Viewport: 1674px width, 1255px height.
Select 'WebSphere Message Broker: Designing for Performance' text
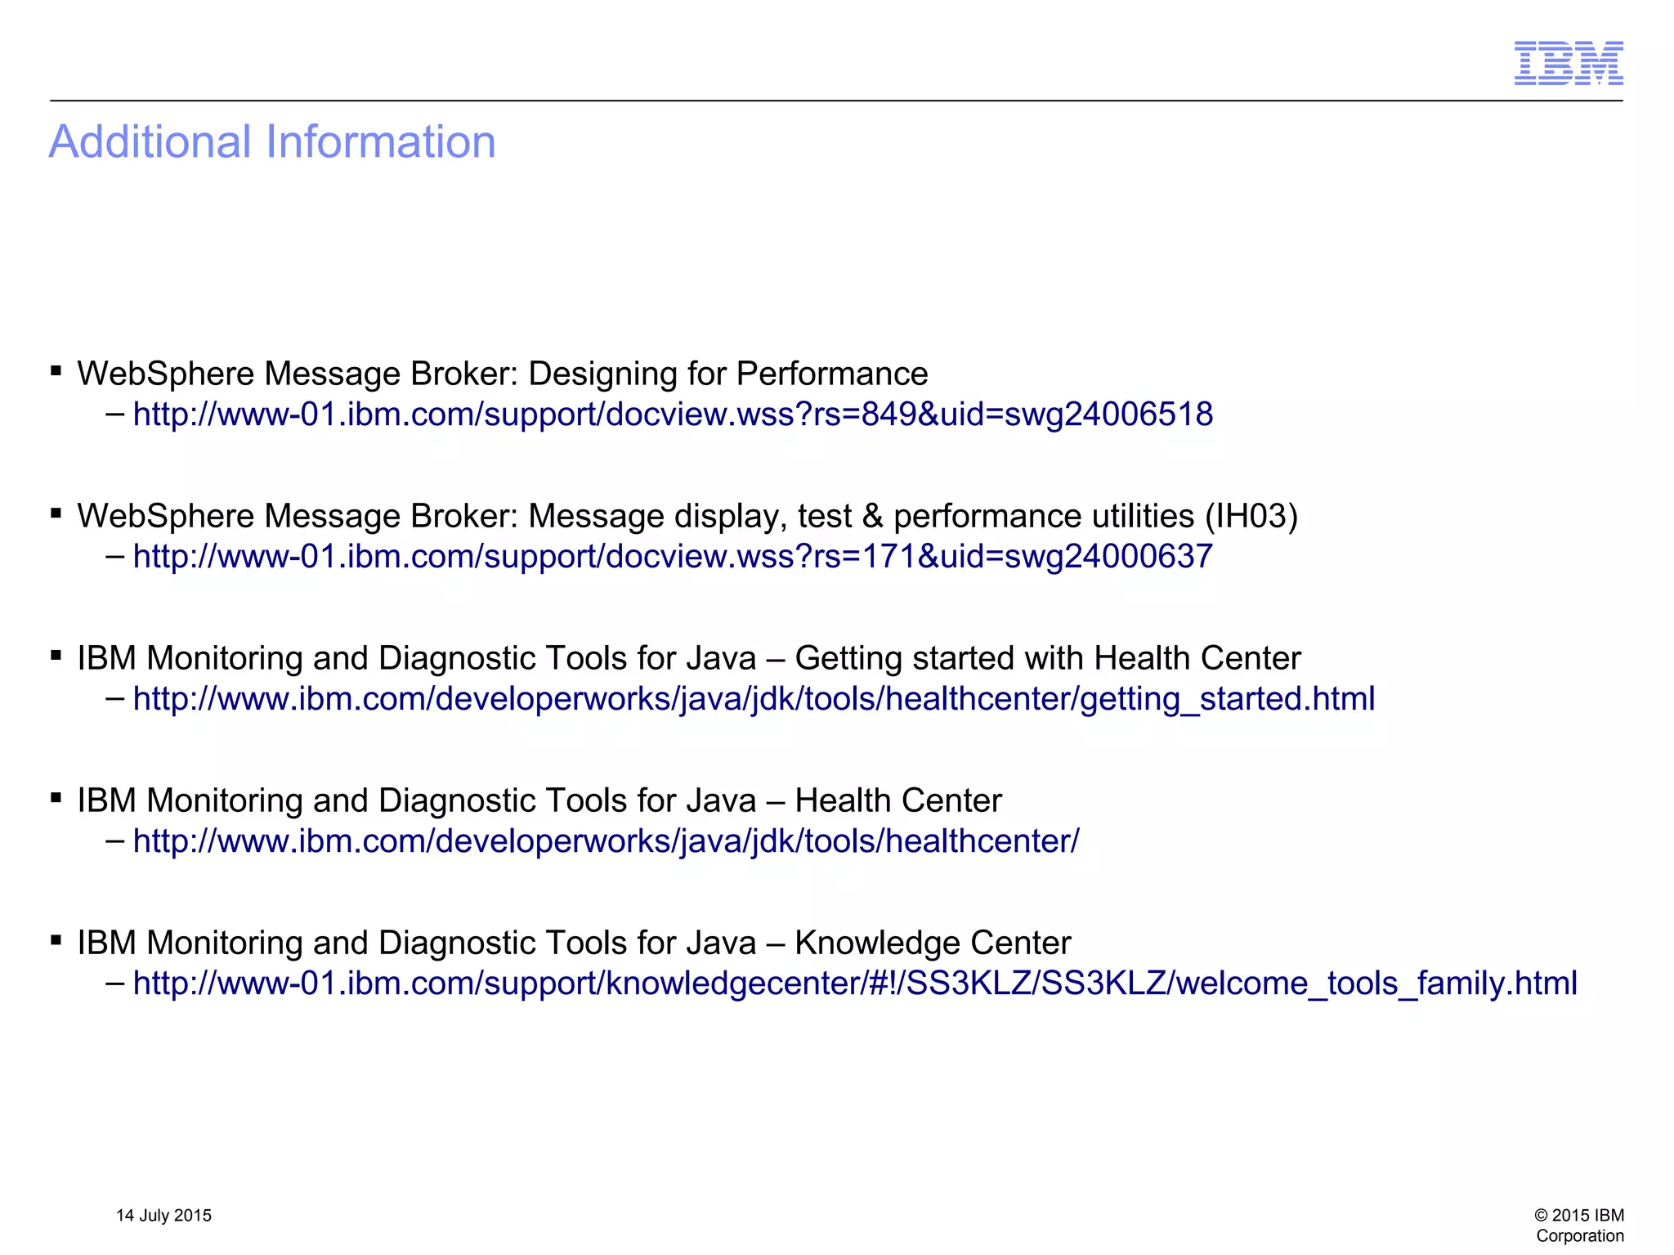tap(503, 374)
